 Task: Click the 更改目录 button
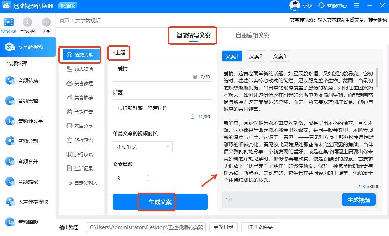[224, 227]
